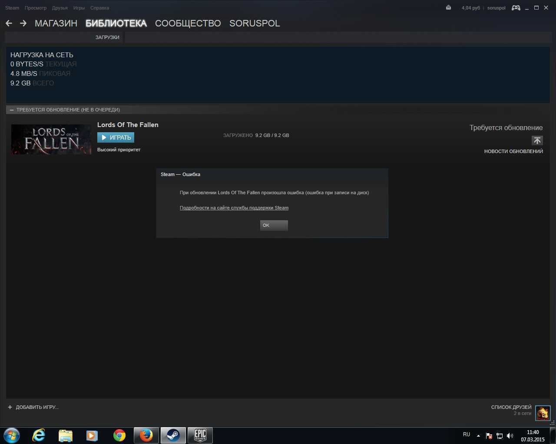Screen dimensions: 556x444
Task: Click the Lords Of The Fallen game banner
Action: point(51,139)
